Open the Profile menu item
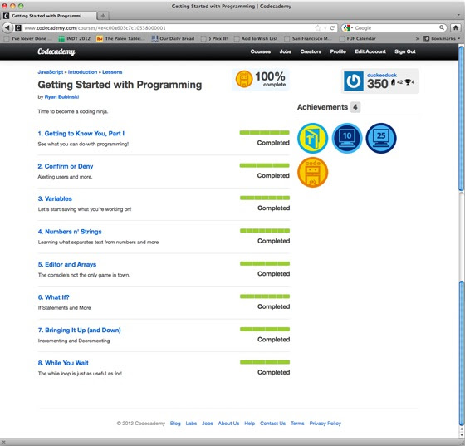Image resolution: width=465 pixels, height=446 pixels. [338, 51]
